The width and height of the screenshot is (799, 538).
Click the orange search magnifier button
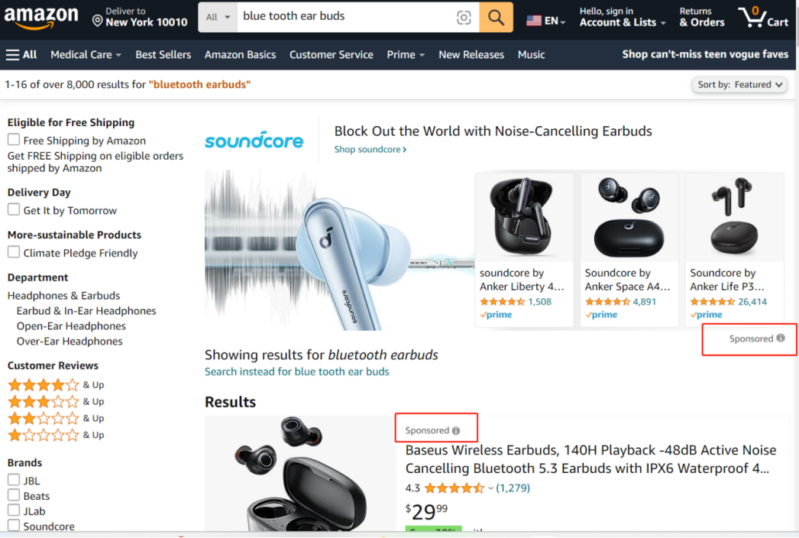(x=496, y=18)
